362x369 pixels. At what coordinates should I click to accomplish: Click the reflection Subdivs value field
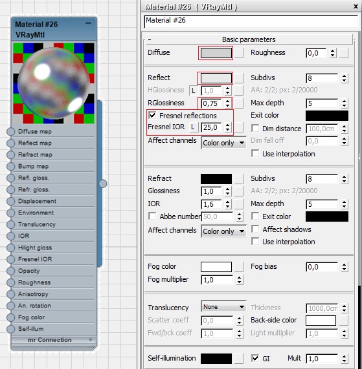tap(322, 78)
